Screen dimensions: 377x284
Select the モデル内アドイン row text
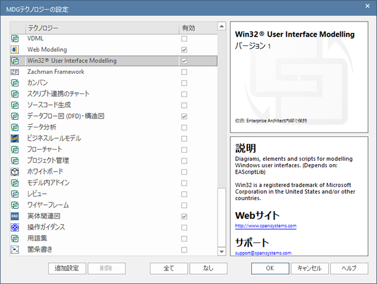48,183
